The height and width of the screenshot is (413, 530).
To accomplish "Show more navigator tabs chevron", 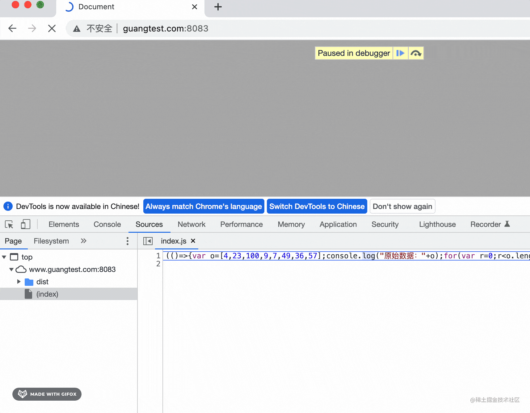I will coord(83,241).
